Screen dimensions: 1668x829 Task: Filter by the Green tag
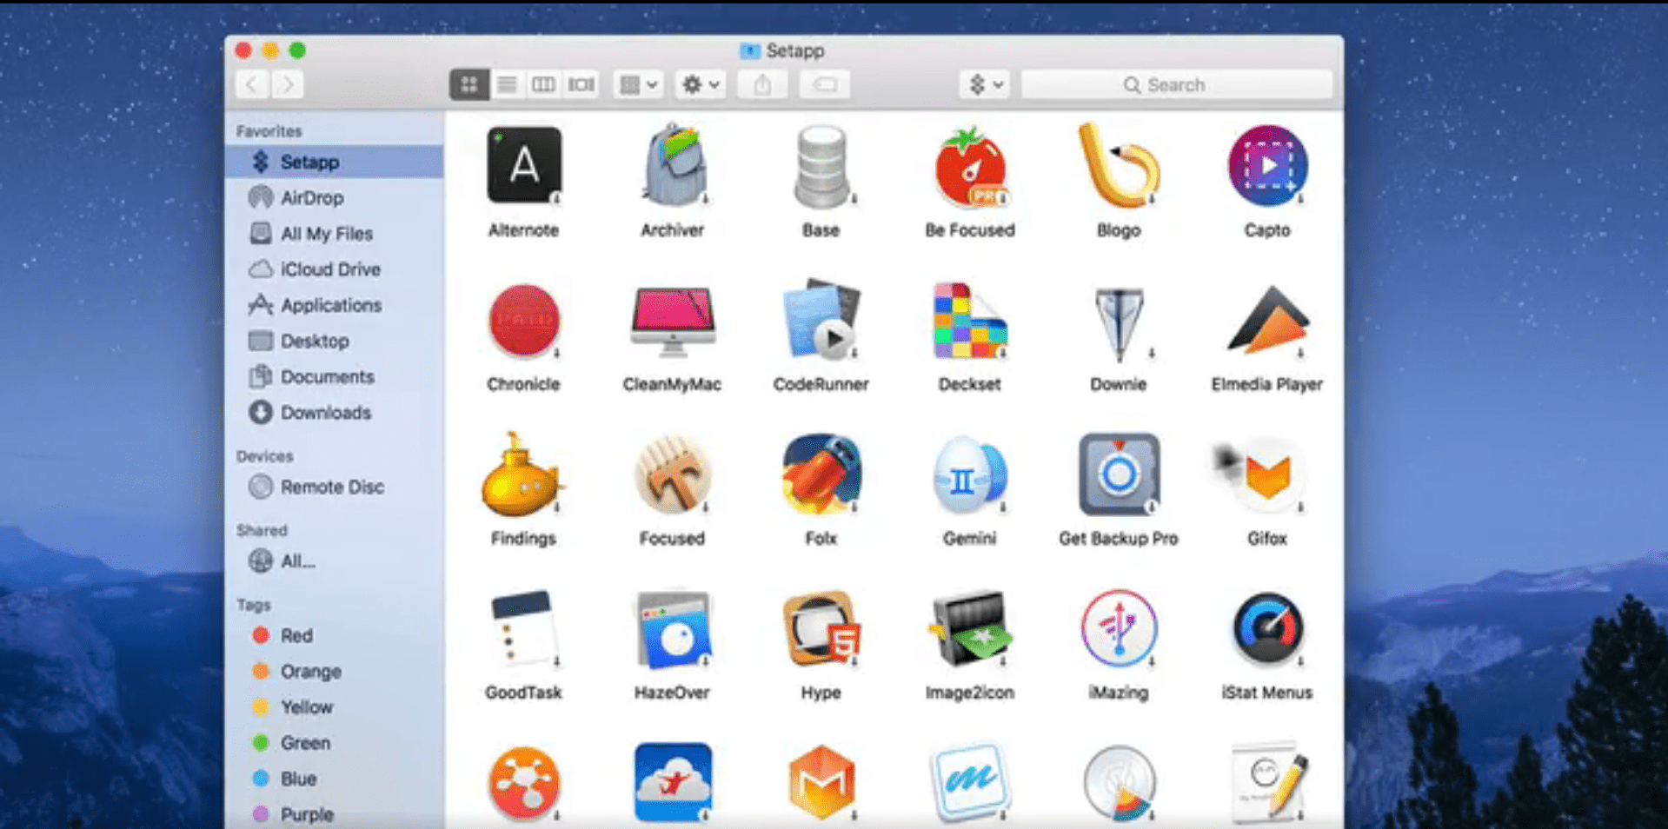[x=335, y=743]
